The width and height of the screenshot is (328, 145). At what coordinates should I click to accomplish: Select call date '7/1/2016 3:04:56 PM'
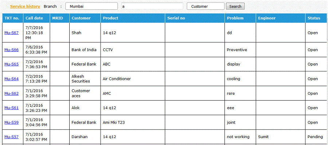[x=36, y=122]
